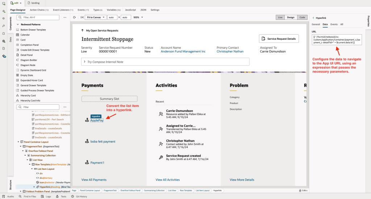The height and width of the screenshot is (199, 371).
Task: Switch to Event Listeners tab
Action: tap(63, 10)
